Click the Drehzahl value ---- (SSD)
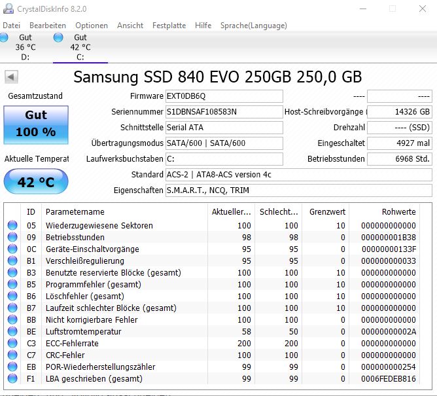Screen dimensions: 437x396 click(x=400, y=128)
